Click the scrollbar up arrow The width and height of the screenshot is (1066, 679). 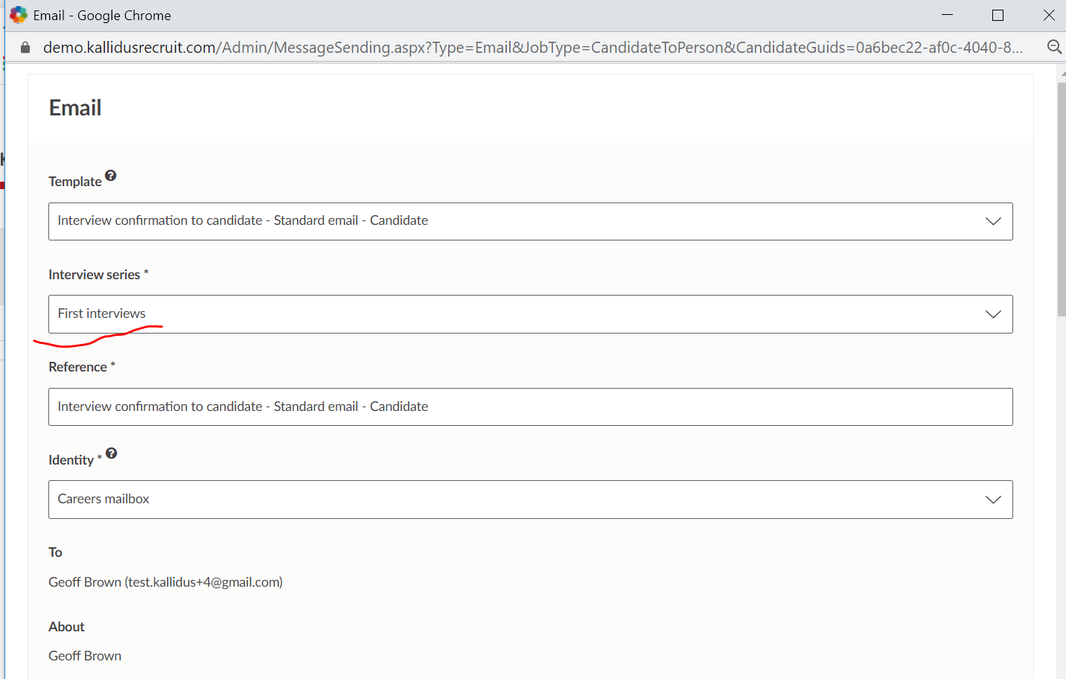(1061, 71)
